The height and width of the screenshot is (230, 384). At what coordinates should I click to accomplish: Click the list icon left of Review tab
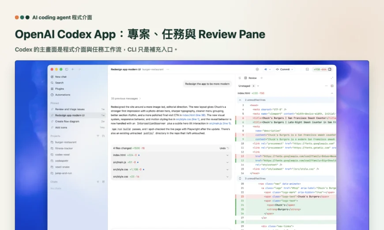coord(240,78)
